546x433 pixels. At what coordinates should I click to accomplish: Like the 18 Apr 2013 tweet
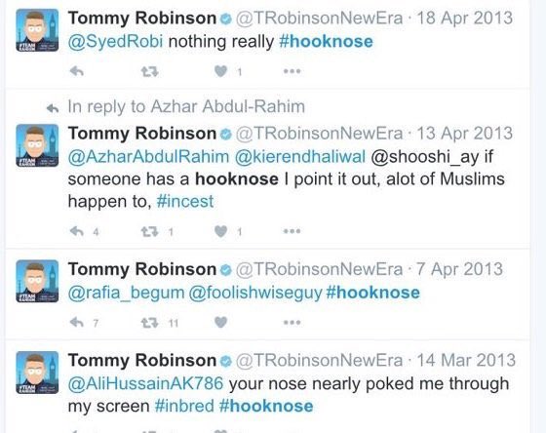click(x=220, y=71)
